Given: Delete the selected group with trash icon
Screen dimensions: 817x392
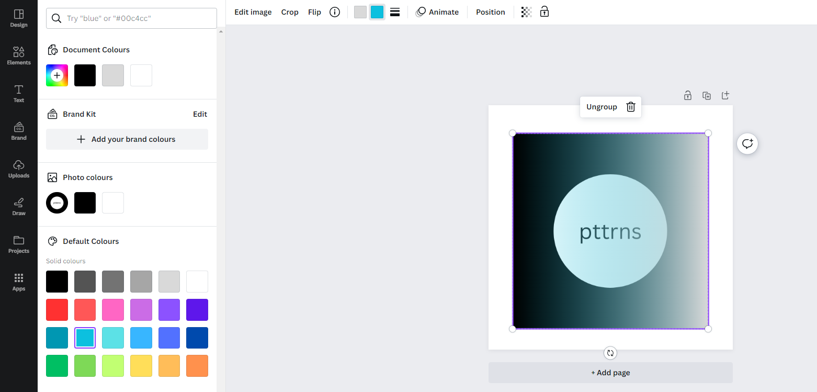Looking at the screenshot, I should 631,107.
